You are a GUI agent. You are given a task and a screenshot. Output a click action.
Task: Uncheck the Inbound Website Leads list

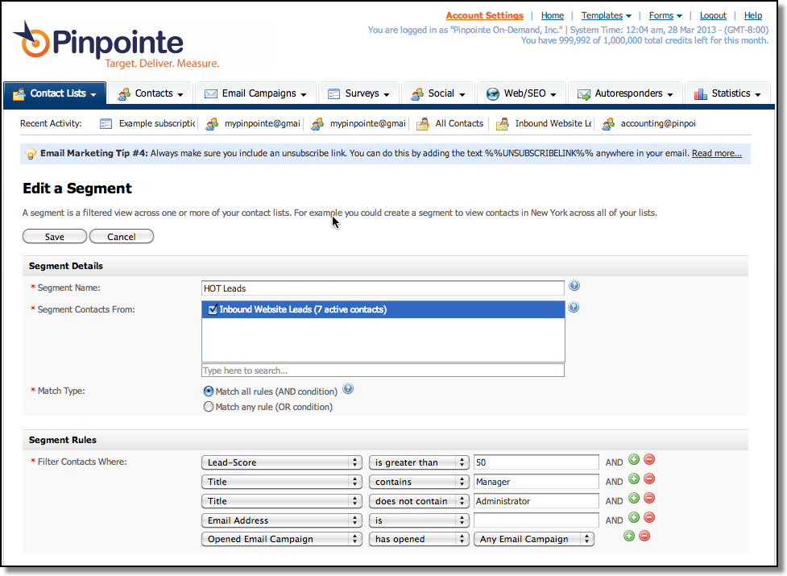[211, 309]
